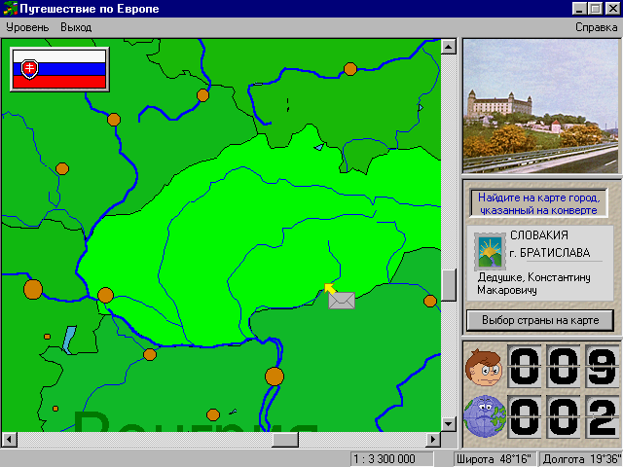Click the scale 1 : 3 300 000 field
The width and height of the screenshot is (623, 467).
pyautogui.click(x=391, y=459)
